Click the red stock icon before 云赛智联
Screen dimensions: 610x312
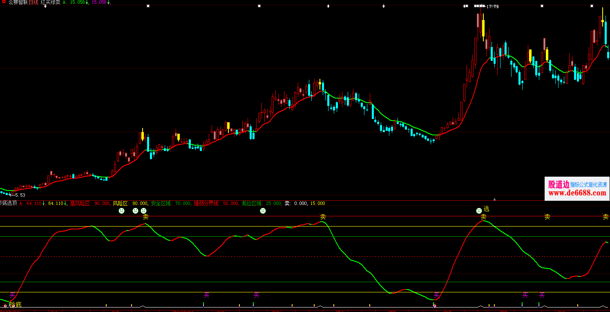[4, 2]
